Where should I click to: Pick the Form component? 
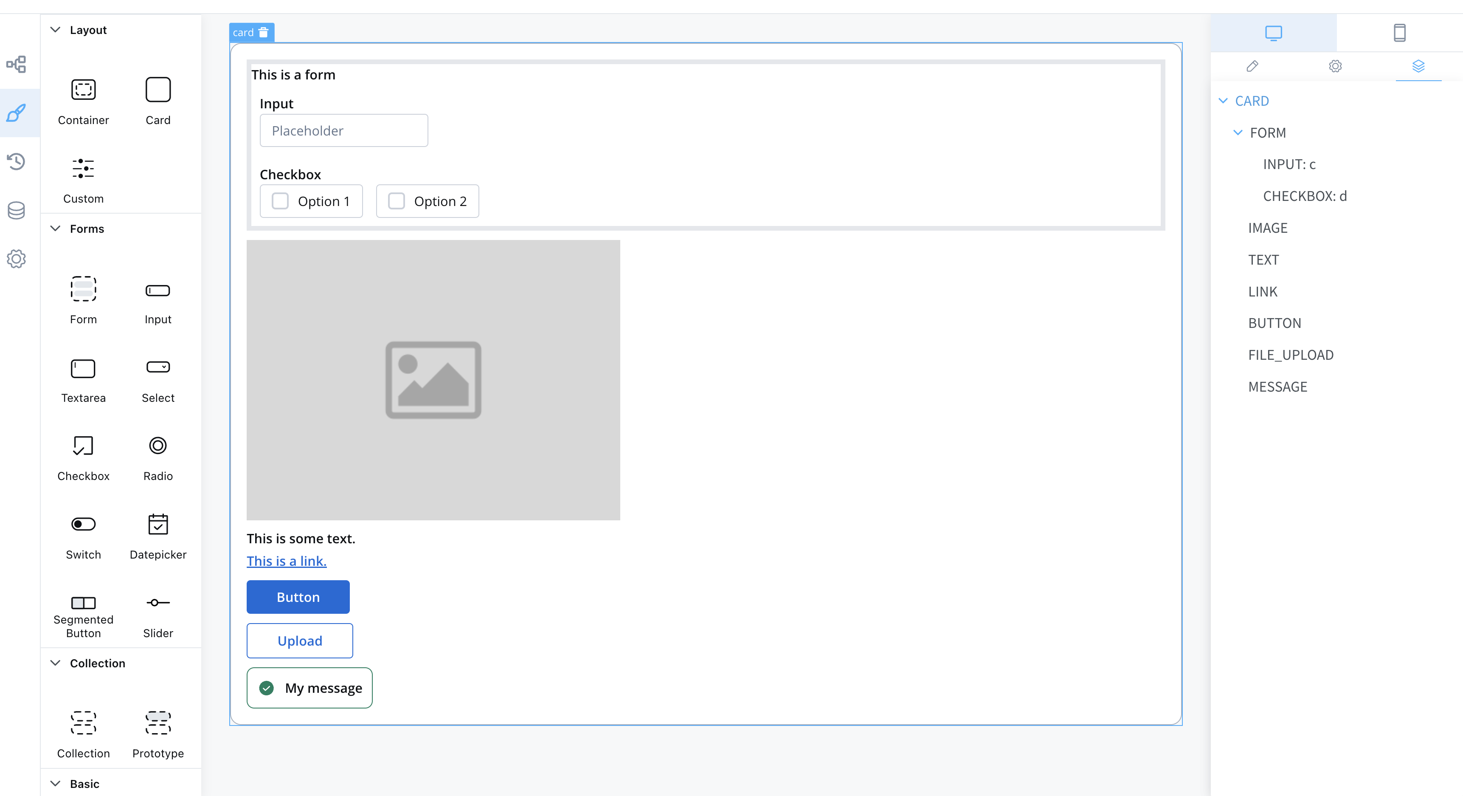pyautogui.click(x=84, y=301)
